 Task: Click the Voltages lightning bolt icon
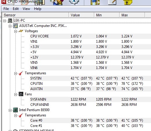(21, 31)
